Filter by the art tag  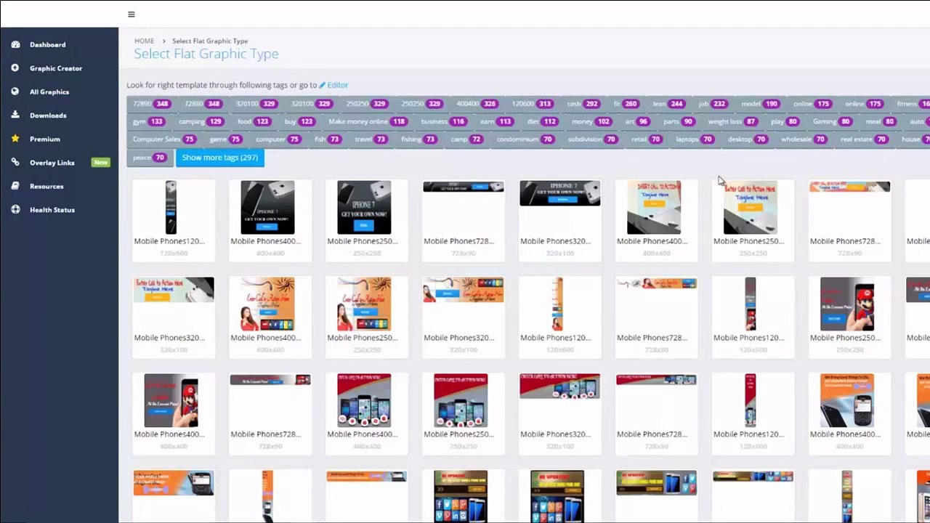click(637, 121)
